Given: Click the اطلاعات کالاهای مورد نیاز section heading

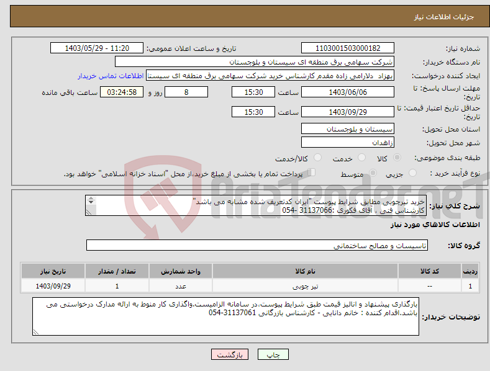Looking at the screenshot, I should click(x=435, y=225).
